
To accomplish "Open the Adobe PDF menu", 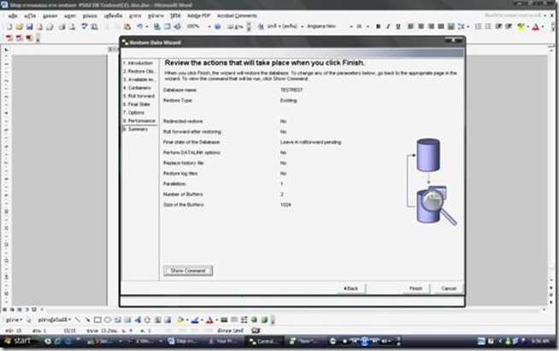I will click(198, 15).
